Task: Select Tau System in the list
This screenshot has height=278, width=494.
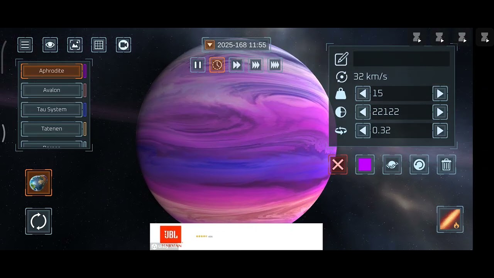Action: point(52,110)
